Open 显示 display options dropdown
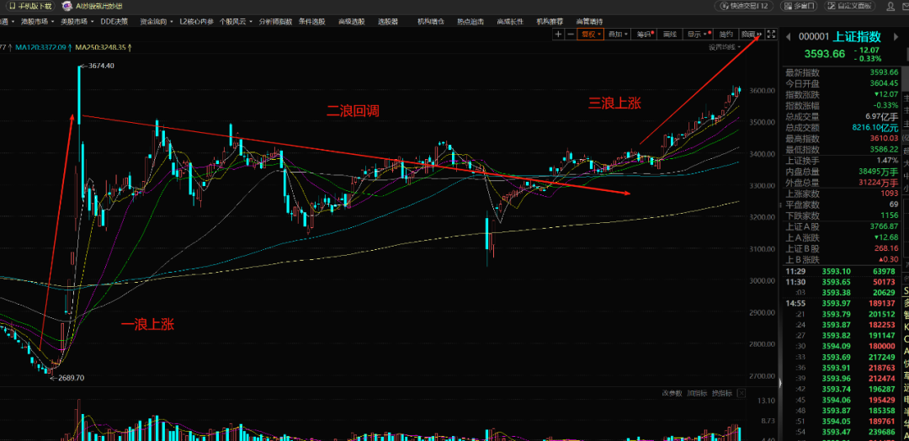Image resolution: width=909 pixels, height=441 pixels. pos(697,35)
